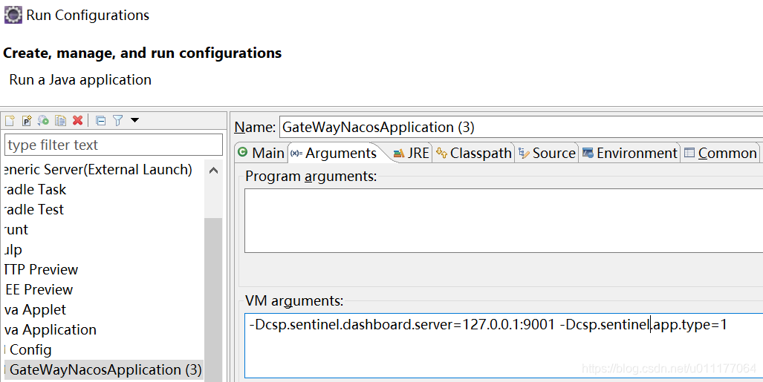Click the New launch configuration icon
The height and width of the screenshot is (382, 763).
coord(10,120)
